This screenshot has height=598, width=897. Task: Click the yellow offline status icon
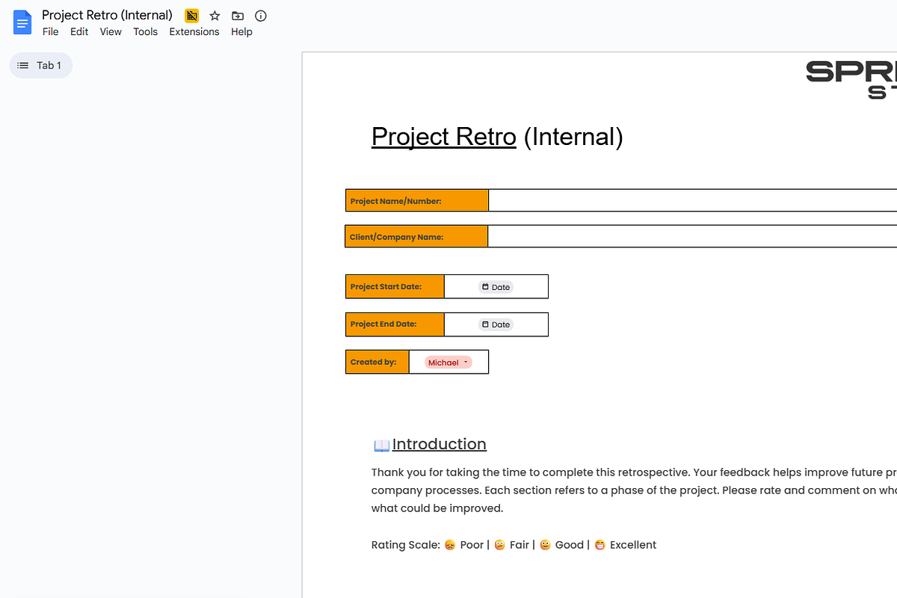coord(192,16)
